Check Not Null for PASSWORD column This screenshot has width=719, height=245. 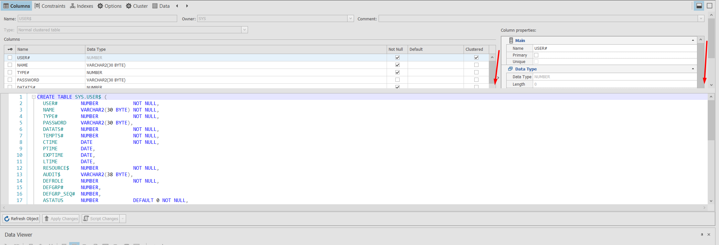click(397, 80)
